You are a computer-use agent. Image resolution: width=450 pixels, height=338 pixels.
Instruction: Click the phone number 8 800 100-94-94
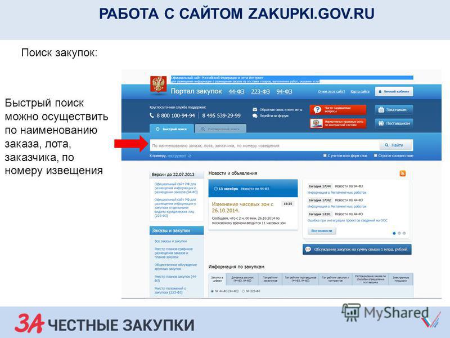[175, 115]
